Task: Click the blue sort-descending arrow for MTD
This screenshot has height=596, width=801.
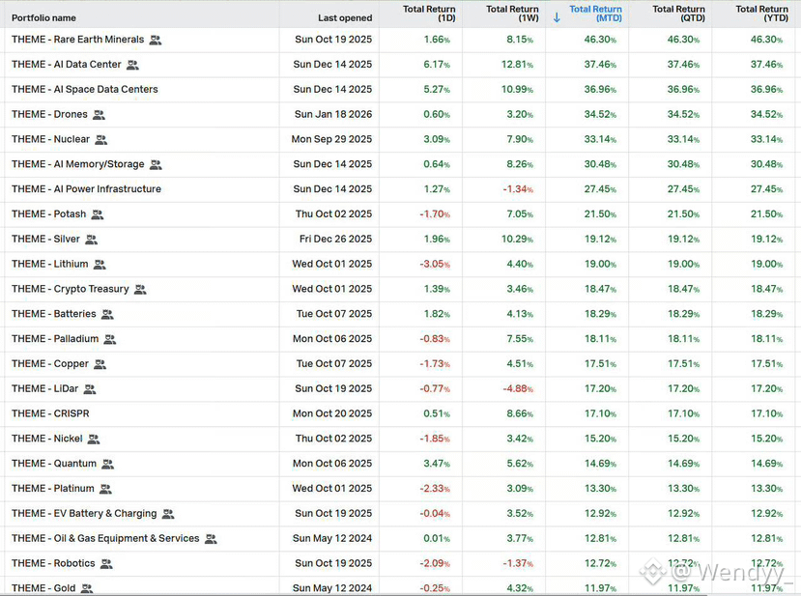Action: pos(557,17)
